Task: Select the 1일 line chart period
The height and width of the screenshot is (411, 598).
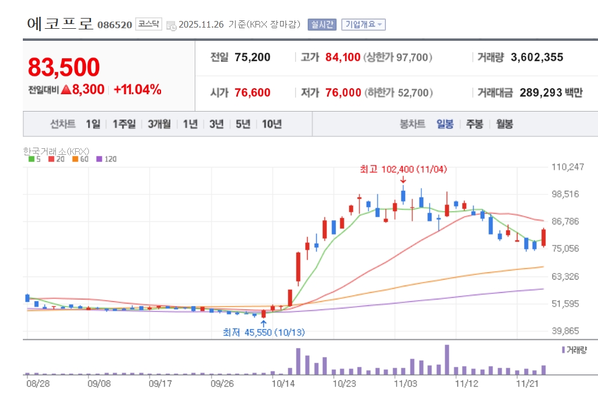Action: pyautogui.click(x=93, y=124)
